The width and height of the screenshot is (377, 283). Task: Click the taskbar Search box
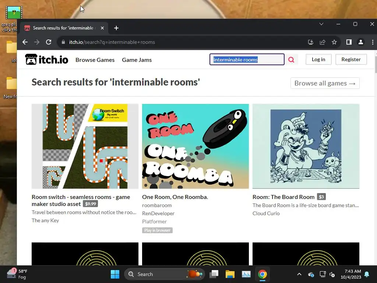(164, 274)
